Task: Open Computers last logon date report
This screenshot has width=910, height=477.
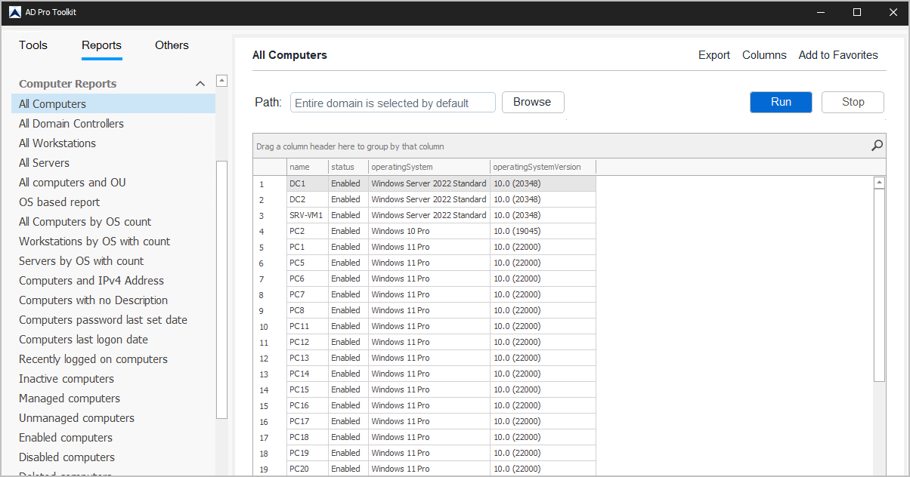Action: 83,340
